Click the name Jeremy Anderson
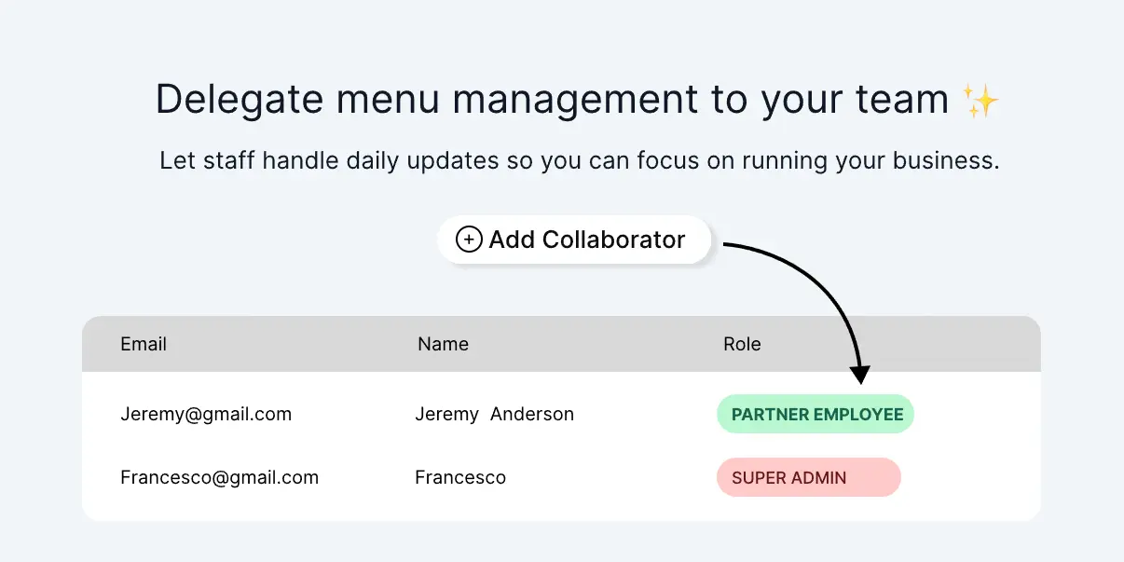Screen dimensions: 1124x562 pyautogui.click(x=494, y=414)
